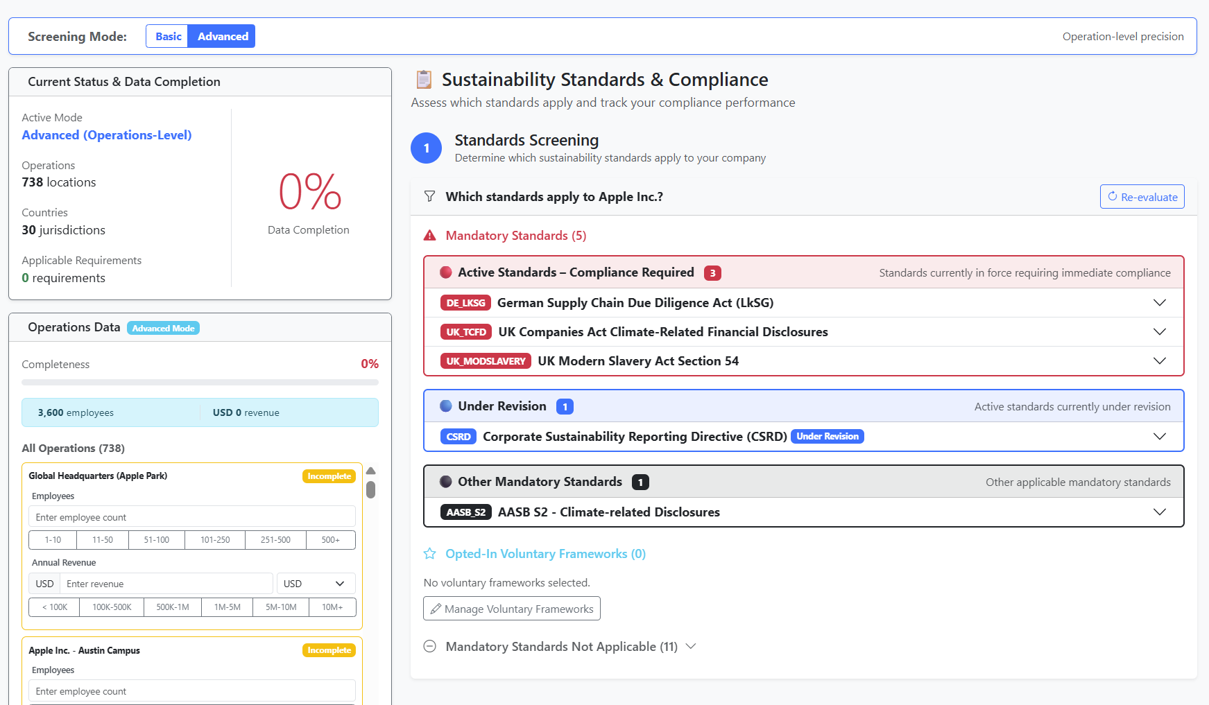
Task: Click the clipboard icon next to Sustainability Standards heading
Action: pyautogui.click(x=425, y=78)
